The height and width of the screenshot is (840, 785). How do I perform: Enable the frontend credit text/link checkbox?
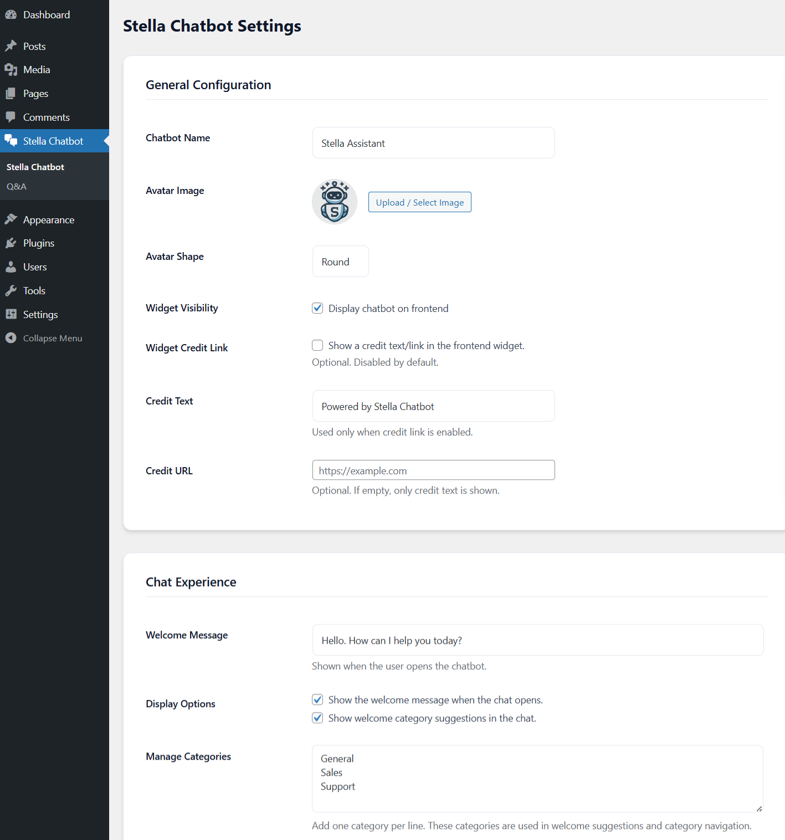tap(317, 345)
